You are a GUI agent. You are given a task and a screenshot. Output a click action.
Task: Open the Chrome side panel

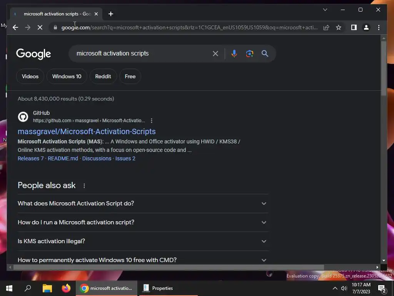354,27
